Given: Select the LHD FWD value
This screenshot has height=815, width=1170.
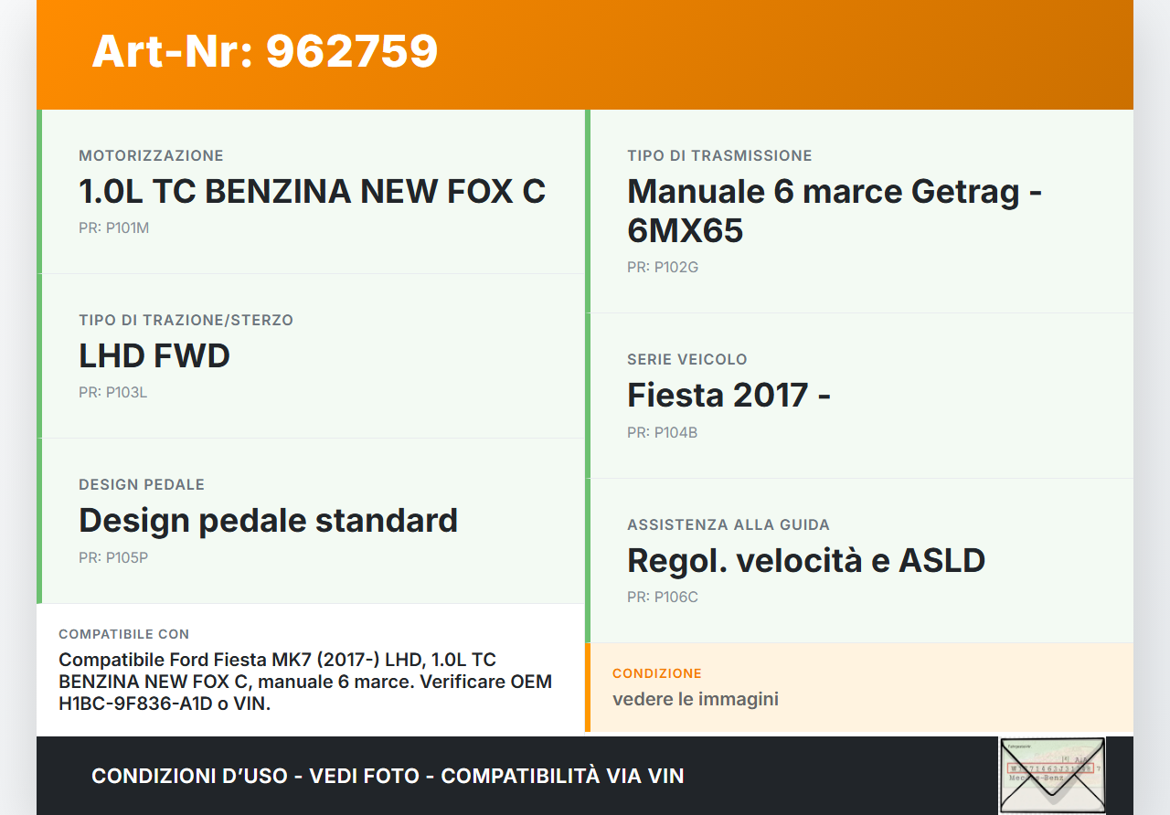Looking at the screenshot, I should 154,355.
